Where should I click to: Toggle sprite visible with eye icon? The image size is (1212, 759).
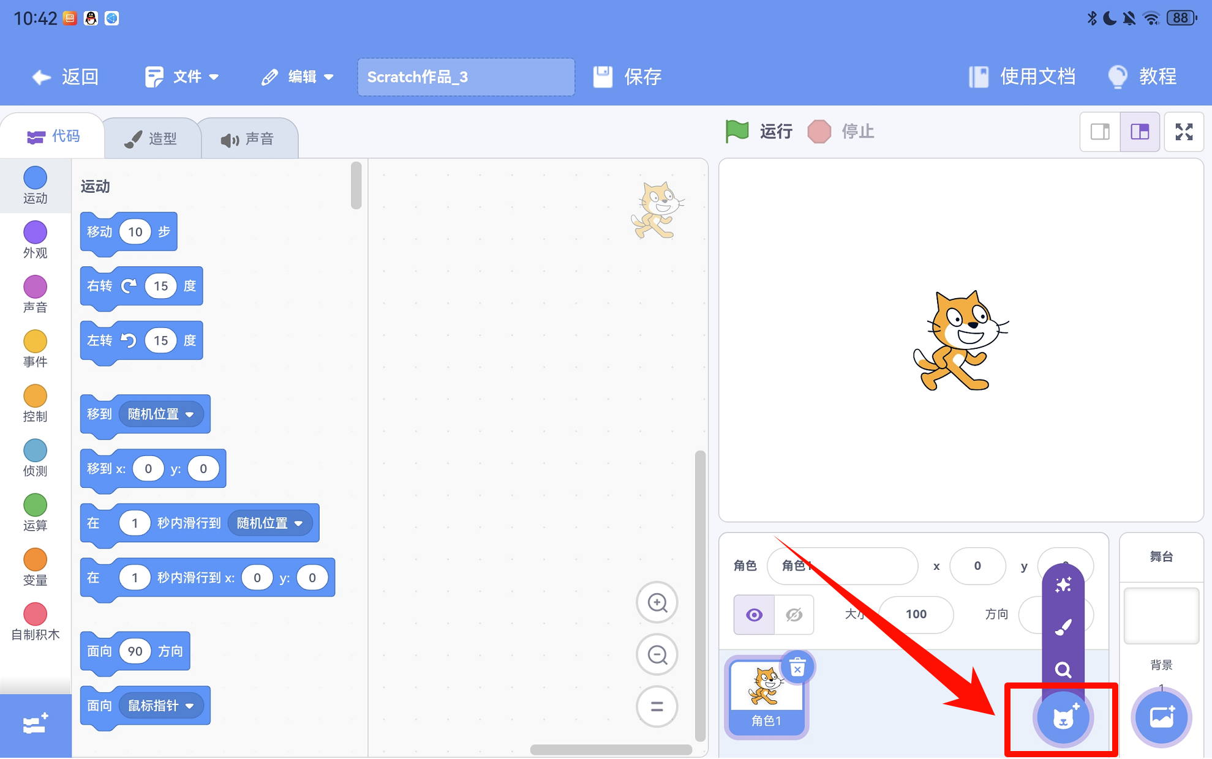754,615
